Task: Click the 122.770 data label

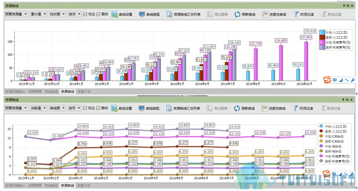Action: tap(255, 44)
